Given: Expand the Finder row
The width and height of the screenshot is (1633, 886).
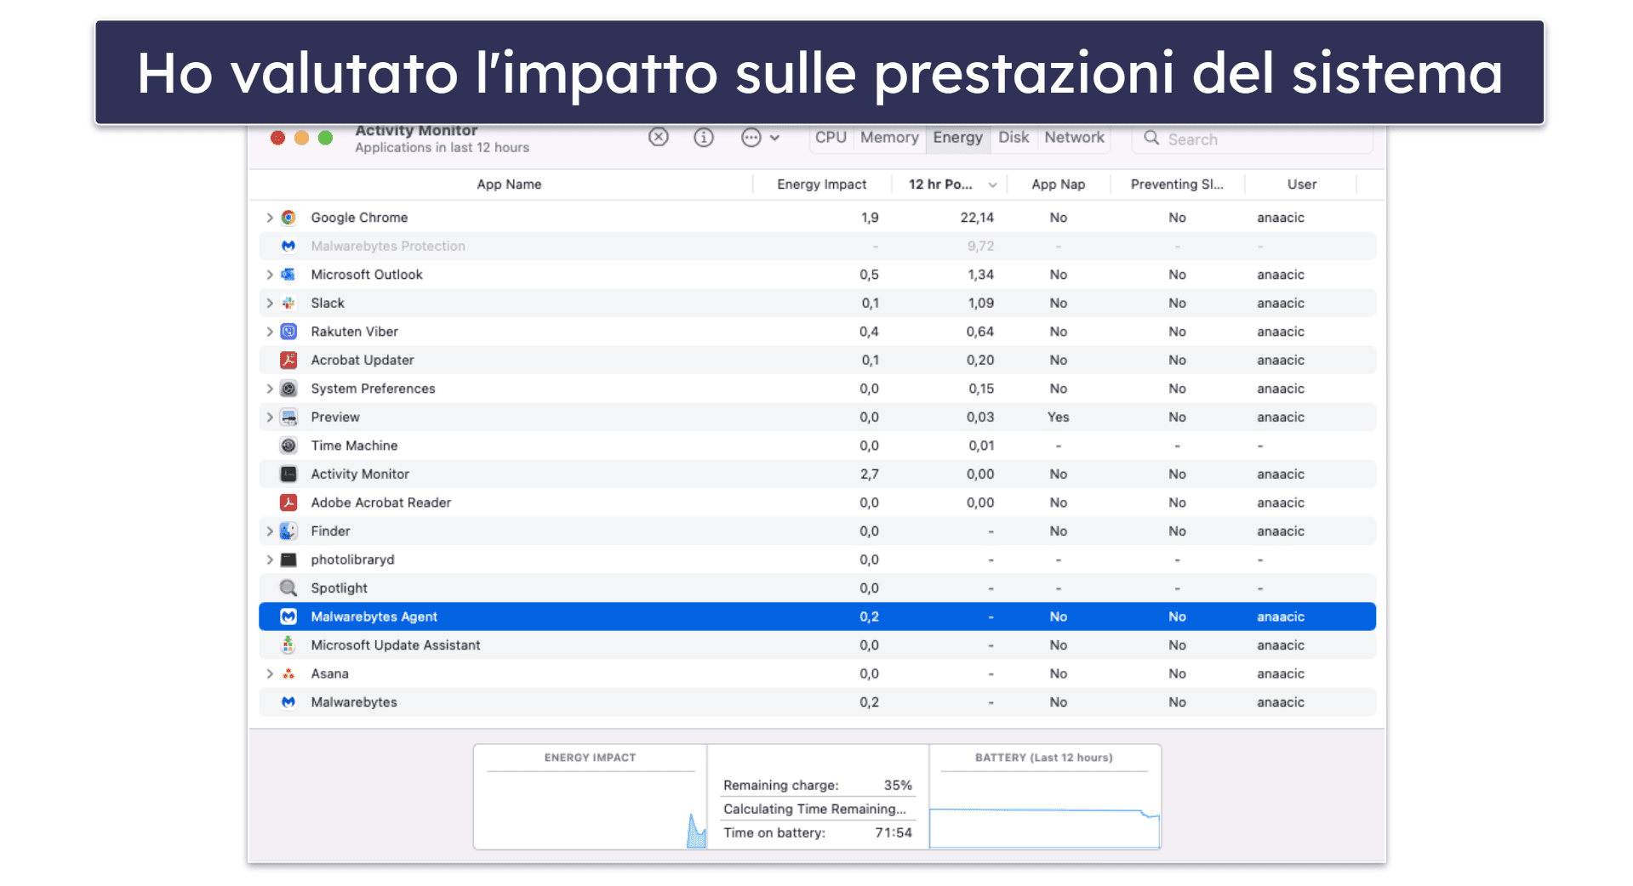Looking at the screenshot, I should [x=270, y=531].
